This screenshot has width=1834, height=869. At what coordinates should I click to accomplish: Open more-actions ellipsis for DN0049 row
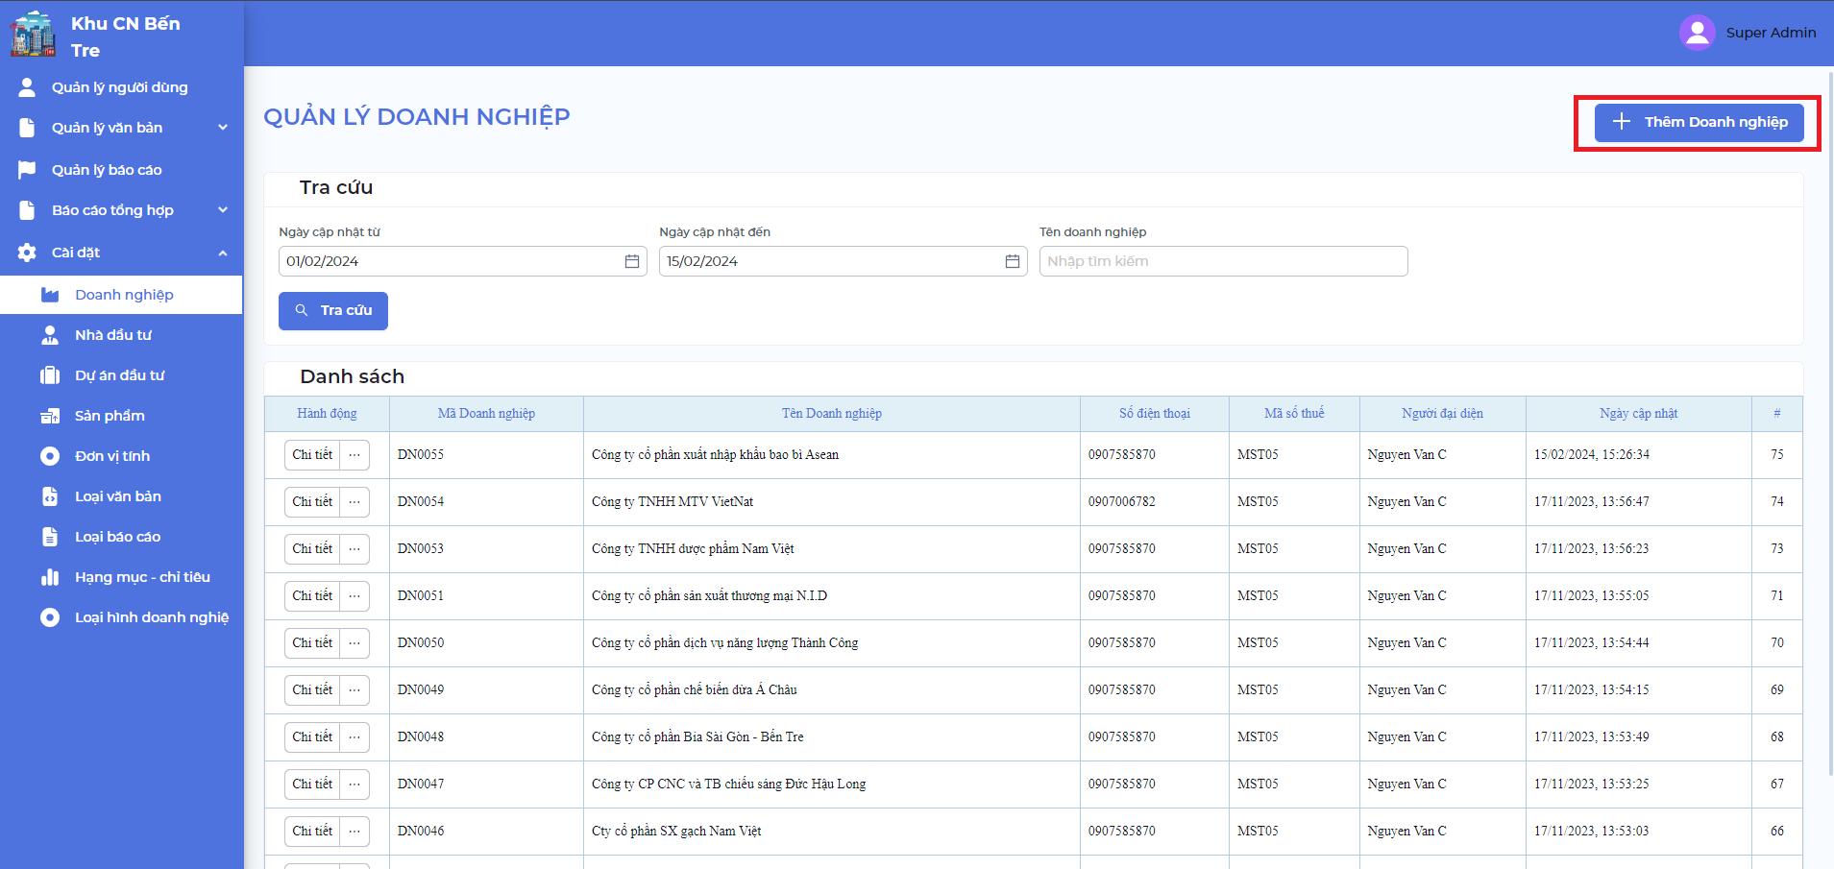(355, 690)
